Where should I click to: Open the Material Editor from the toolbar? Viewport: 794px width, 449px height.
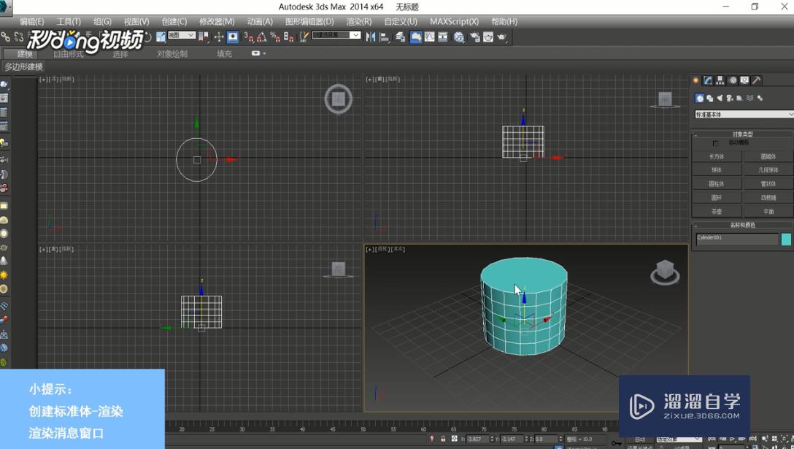pos(458,37)
